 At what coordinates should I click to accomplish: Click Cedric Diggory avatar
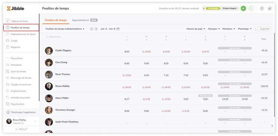click(x=49, y=51)
